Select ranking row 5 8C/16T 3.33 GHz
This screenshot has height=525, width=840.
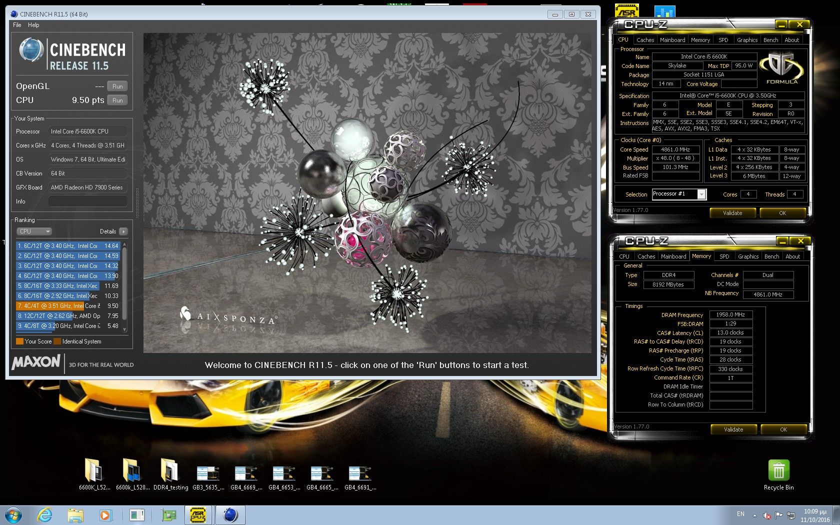tap(68, 286)
